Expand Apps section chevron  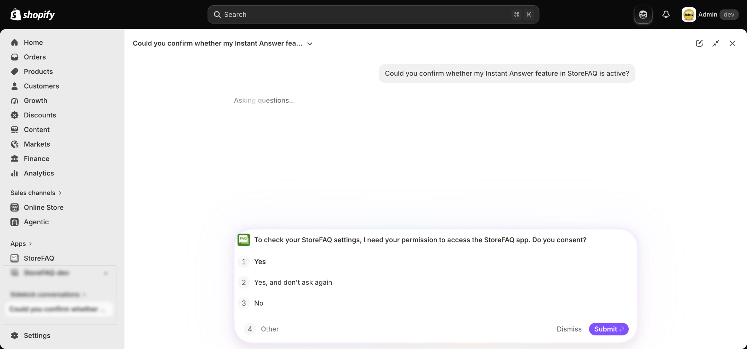[31, 244]
